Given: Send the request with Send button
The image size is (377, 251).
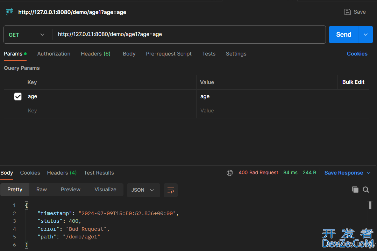Looking at the screenshot, I should pos(343,35).
